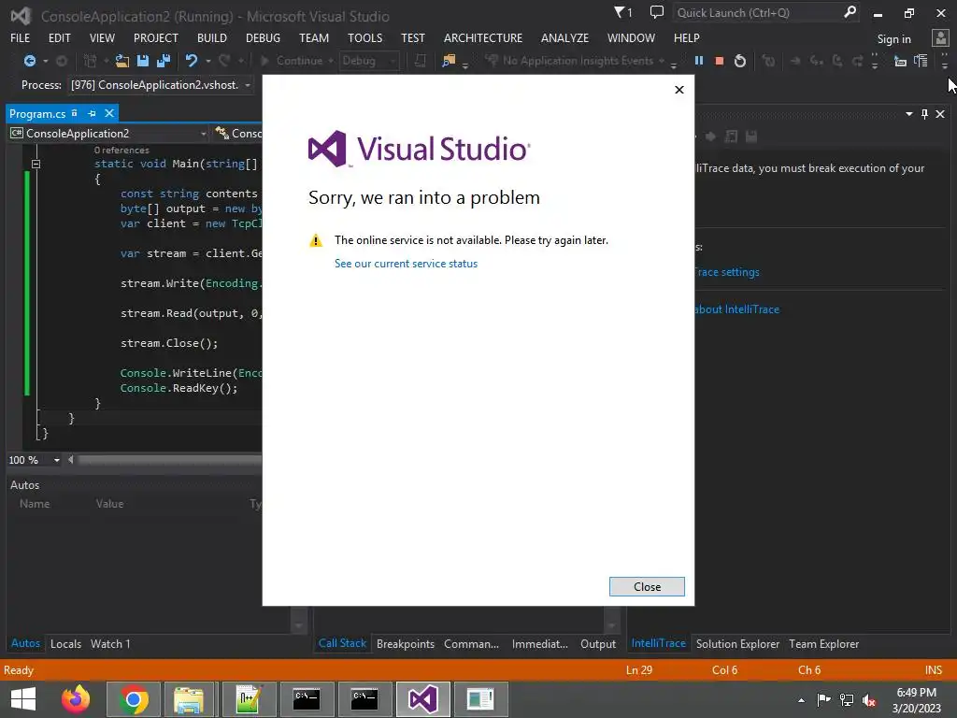Viewport: 957px width, 718px height.
Task: Close the IntelliTrace panel
Action: 940,114
